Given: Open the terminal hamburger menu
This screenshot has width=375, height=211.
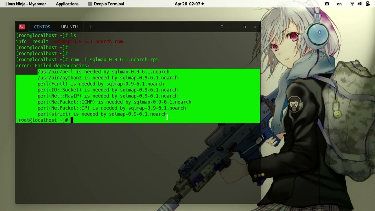Looking at the screenshot, I should tap(222, 27).
